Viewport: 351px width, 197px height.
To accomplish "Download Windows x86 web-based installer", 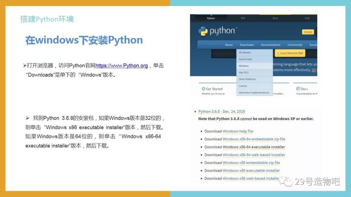I will pyautogui.click(x=251, y=179).
